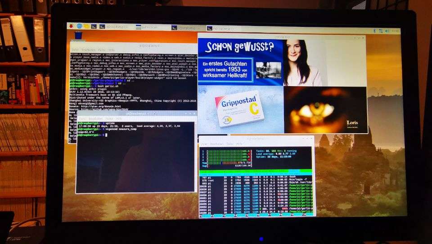Open Datei menu in the build-output terminal
Image resolution: width=432 pixels, height=244 pixels.
point(75,50)
